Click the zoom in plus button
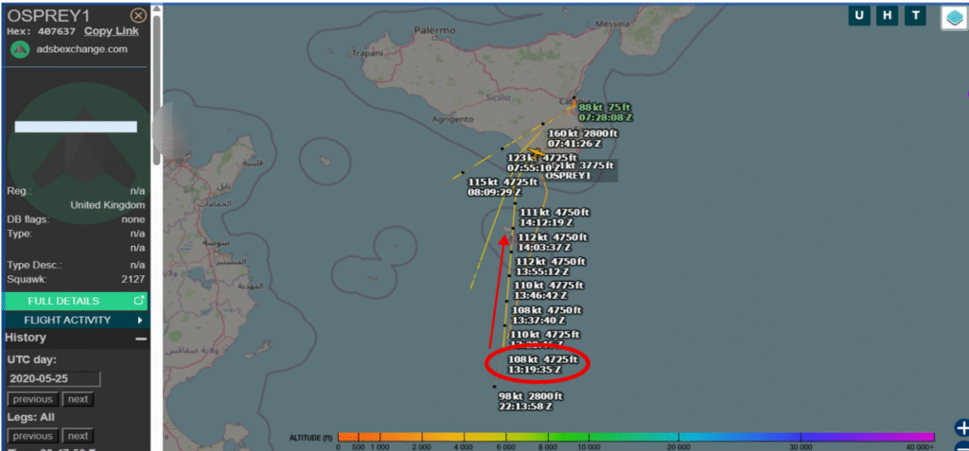Image resolution: width=969 pixels, height=451 pixels. pyautogui.click(x=961, y=427)
